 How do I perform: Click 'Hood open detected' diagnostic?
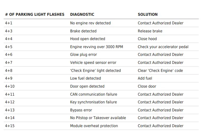tap(88, 39)
